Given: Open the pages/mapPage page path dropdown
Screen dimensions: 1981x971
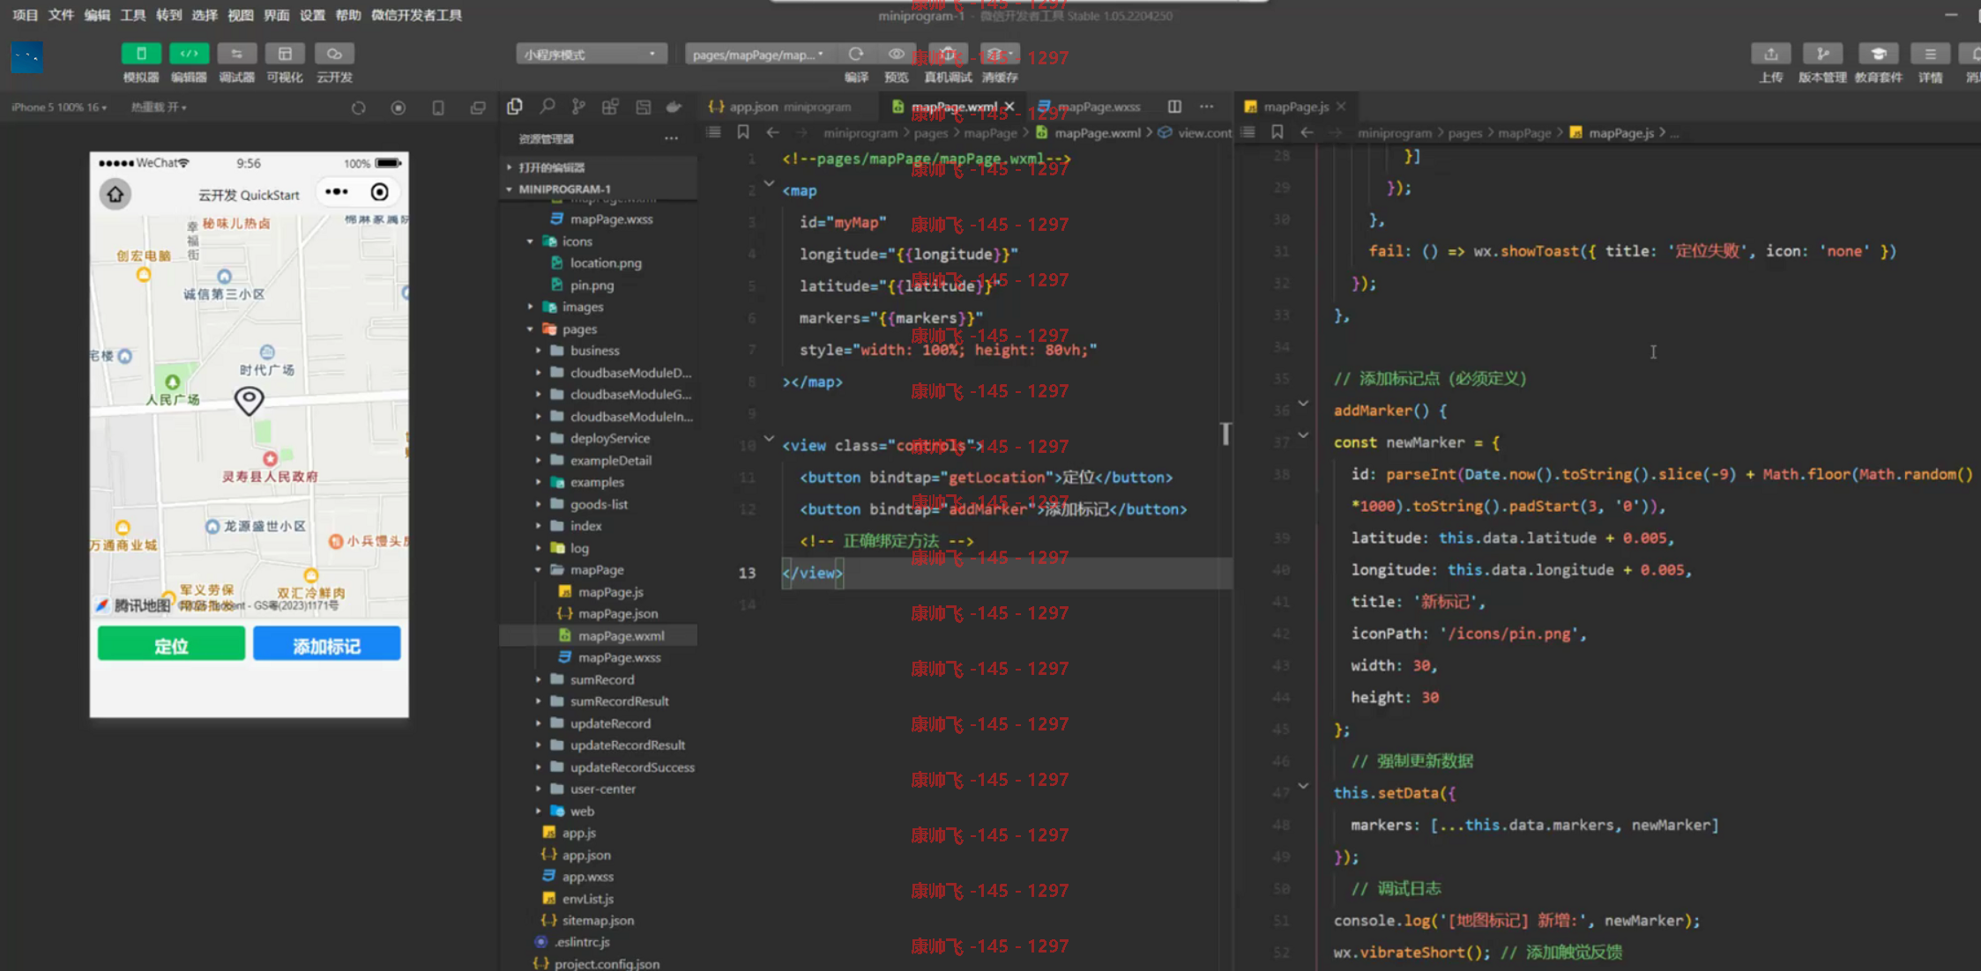Looking at the screenshot, I should (758, 55).
